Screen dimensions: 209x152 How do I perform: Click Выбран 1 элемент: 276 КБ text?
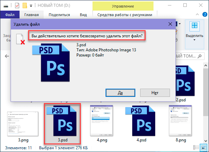(x=63, y=148)
